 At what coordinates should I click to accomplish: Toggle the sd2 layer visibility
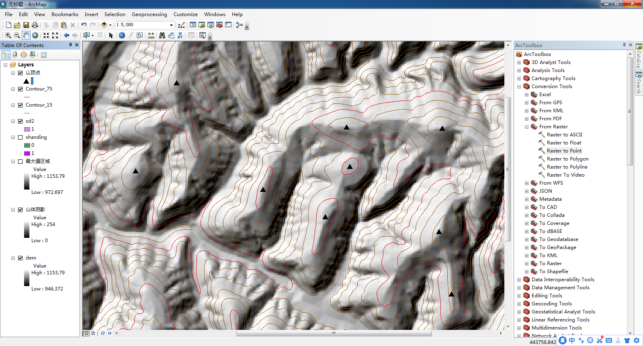[20, 121]
